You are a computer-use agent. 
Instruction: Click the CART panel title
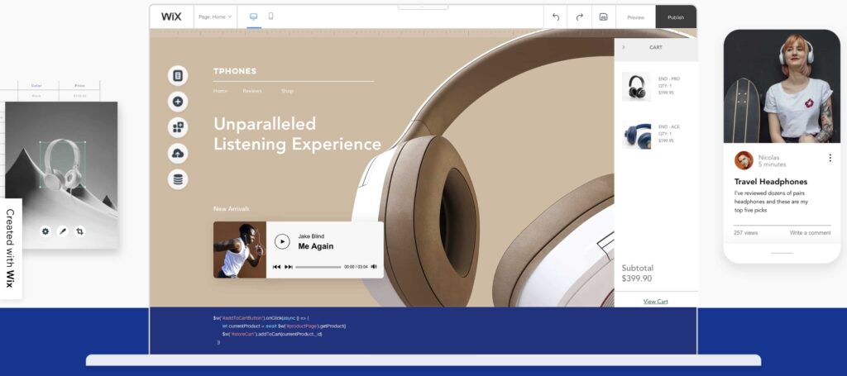tap(656, 47)
